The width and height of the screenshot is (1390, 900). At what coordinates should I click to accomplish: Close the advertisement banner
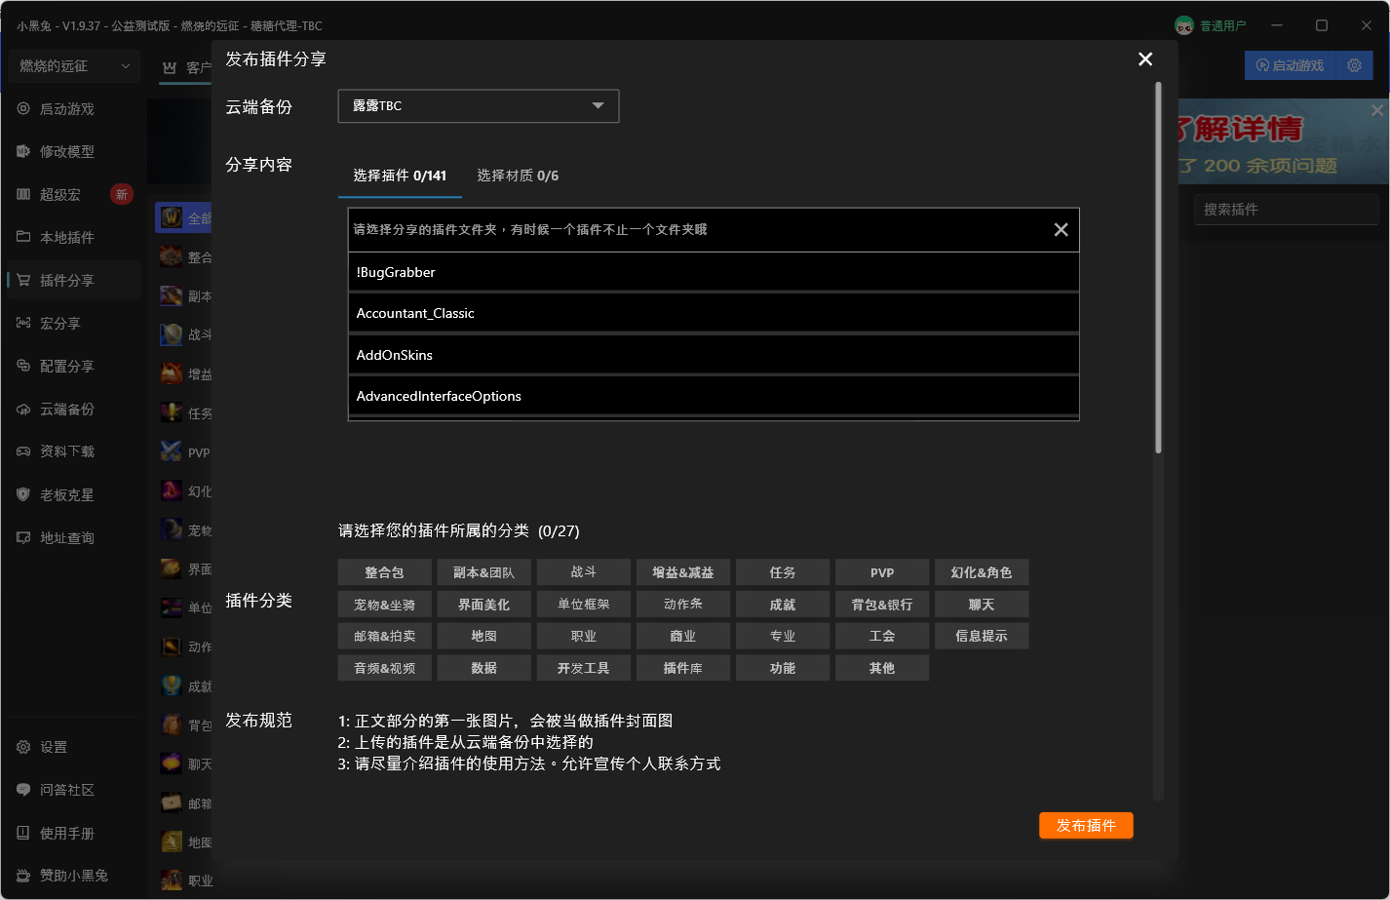click(1377, 110)
